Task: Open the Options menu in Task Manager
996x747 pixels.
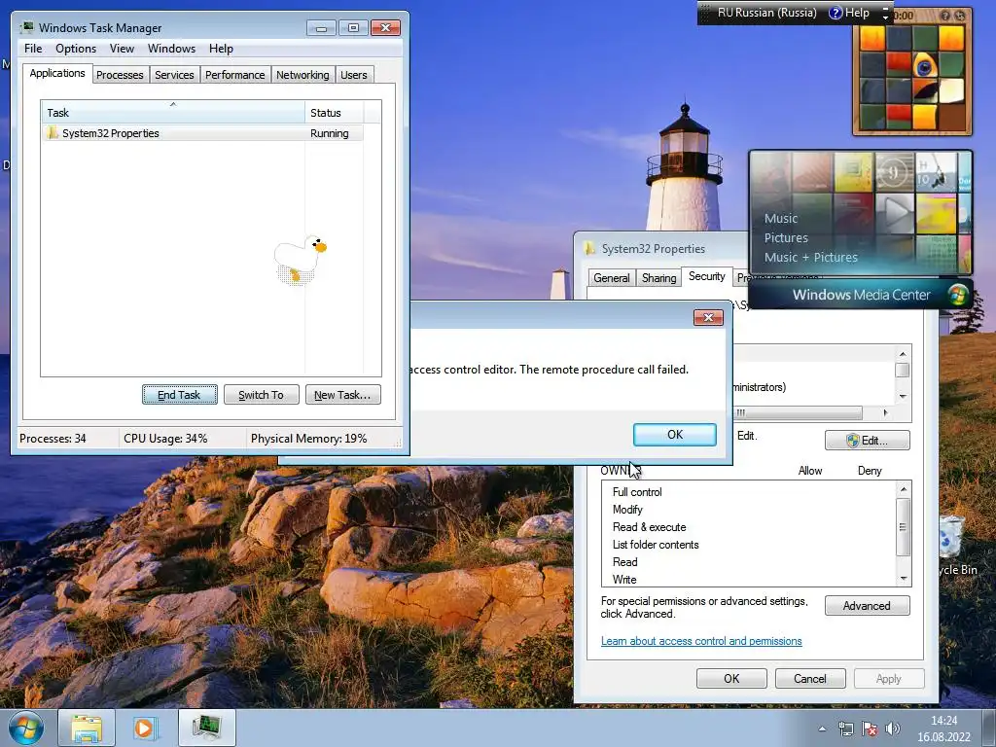Action: tap(76, 49)
